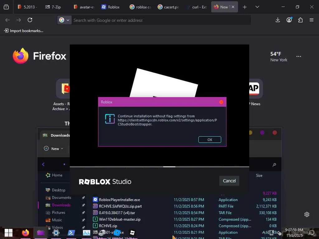The height and width of the screenshot is (239, 319).
Task: Select Pictures in Explorer sidebar
Action: click(55, 213)
